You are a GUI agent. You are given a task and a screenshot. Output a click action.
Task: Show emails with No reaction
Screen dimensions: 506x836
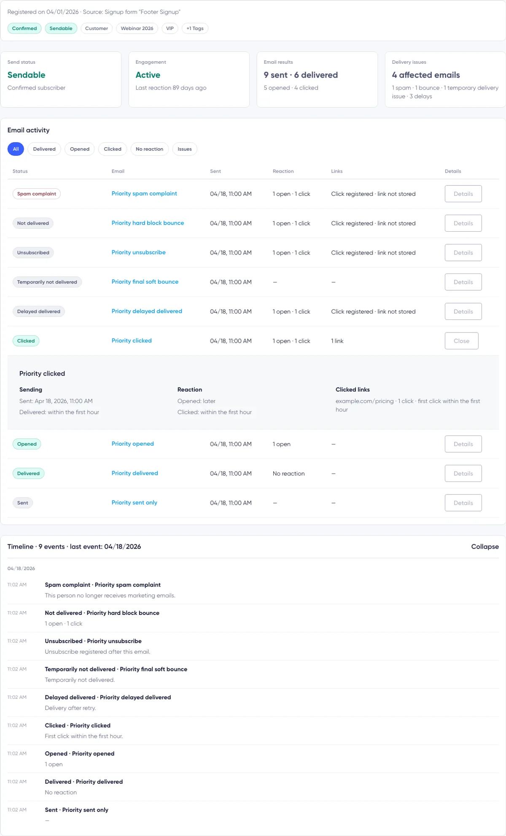click(149, 149)
